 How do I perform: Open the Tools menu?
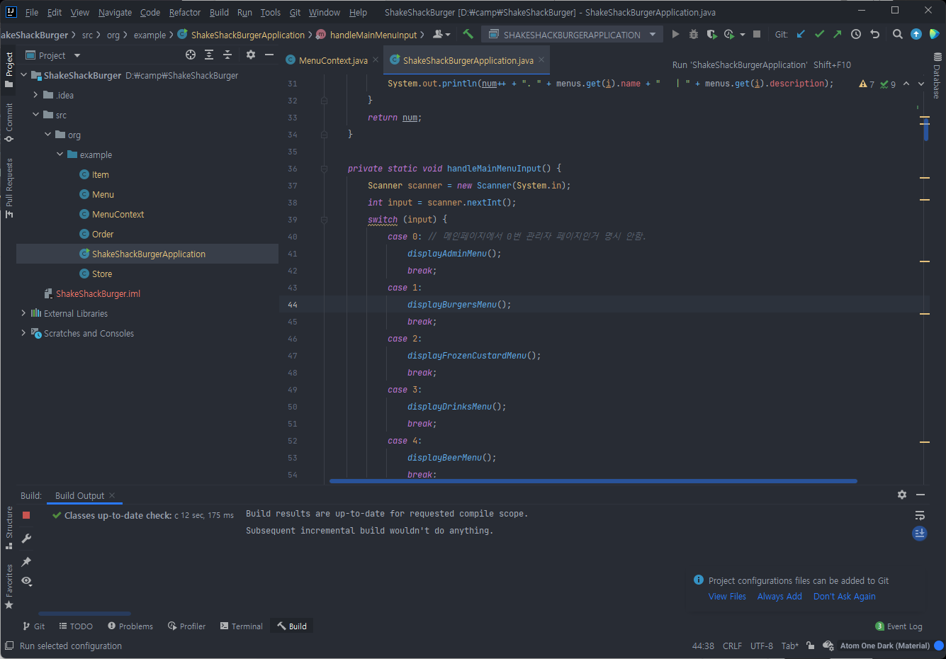tap(270, 12)
